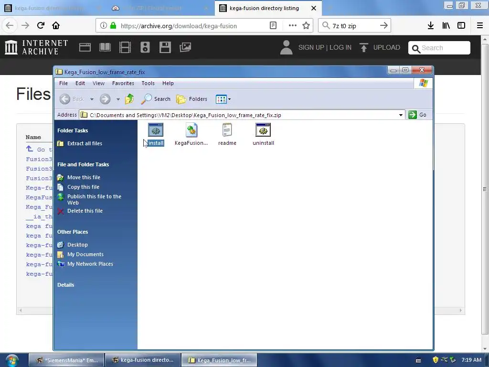Click SIGN UP link on Internet Archive
489x367 pixels.
[311, 47]
